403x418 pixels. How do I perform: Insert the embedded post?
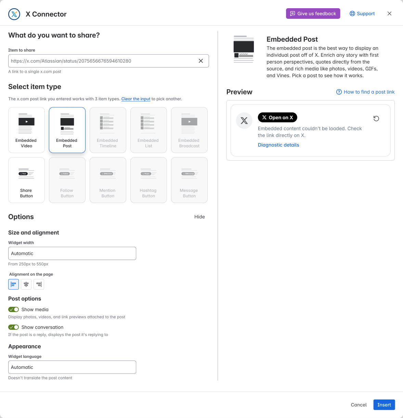point(384,405)
